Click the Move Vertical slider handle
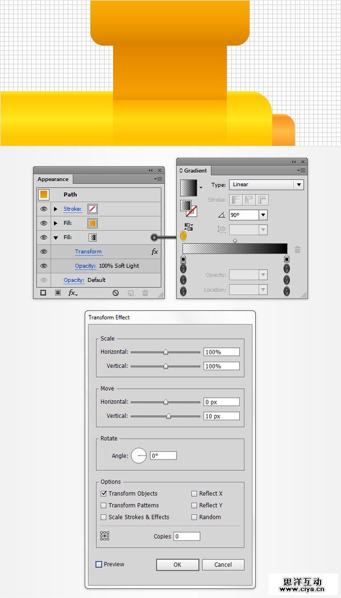Screen dimensions: 341x598 [x=168, y=416]
